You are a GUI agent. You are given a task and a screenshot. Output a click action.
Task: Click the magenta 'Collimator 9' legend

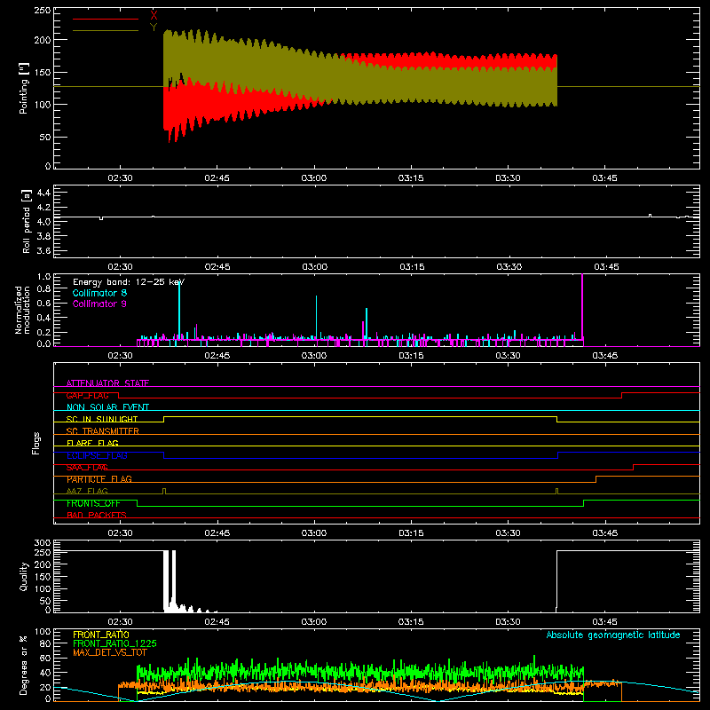99,304
